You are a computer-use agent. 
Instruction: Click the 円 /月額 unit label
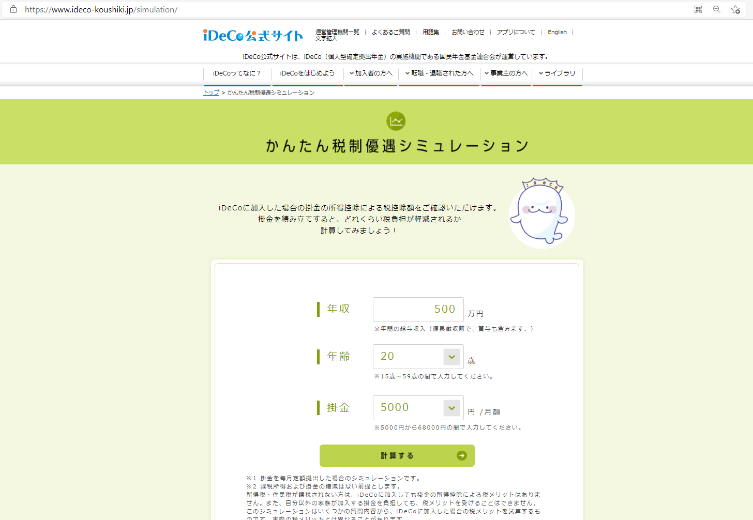point(484,412)
